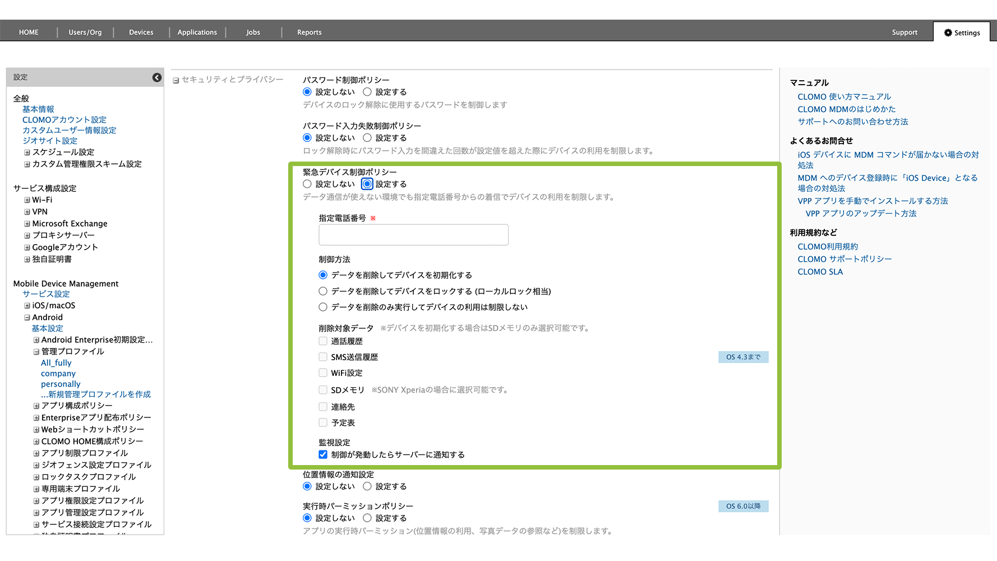Expand the Wi-Fi tree node

27,200
